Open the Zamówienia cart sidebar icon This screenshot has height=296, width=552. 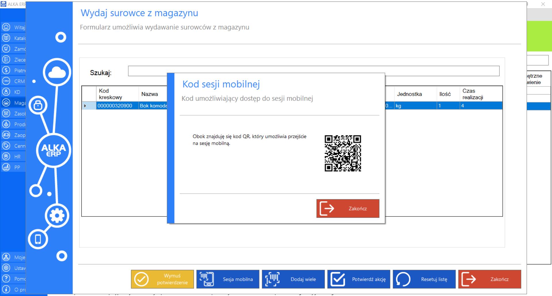pyautogui.click(x=6, y=49)
